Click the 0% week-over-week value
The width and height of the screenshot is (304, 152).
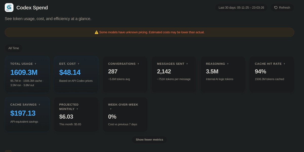[x=112, y=117]
